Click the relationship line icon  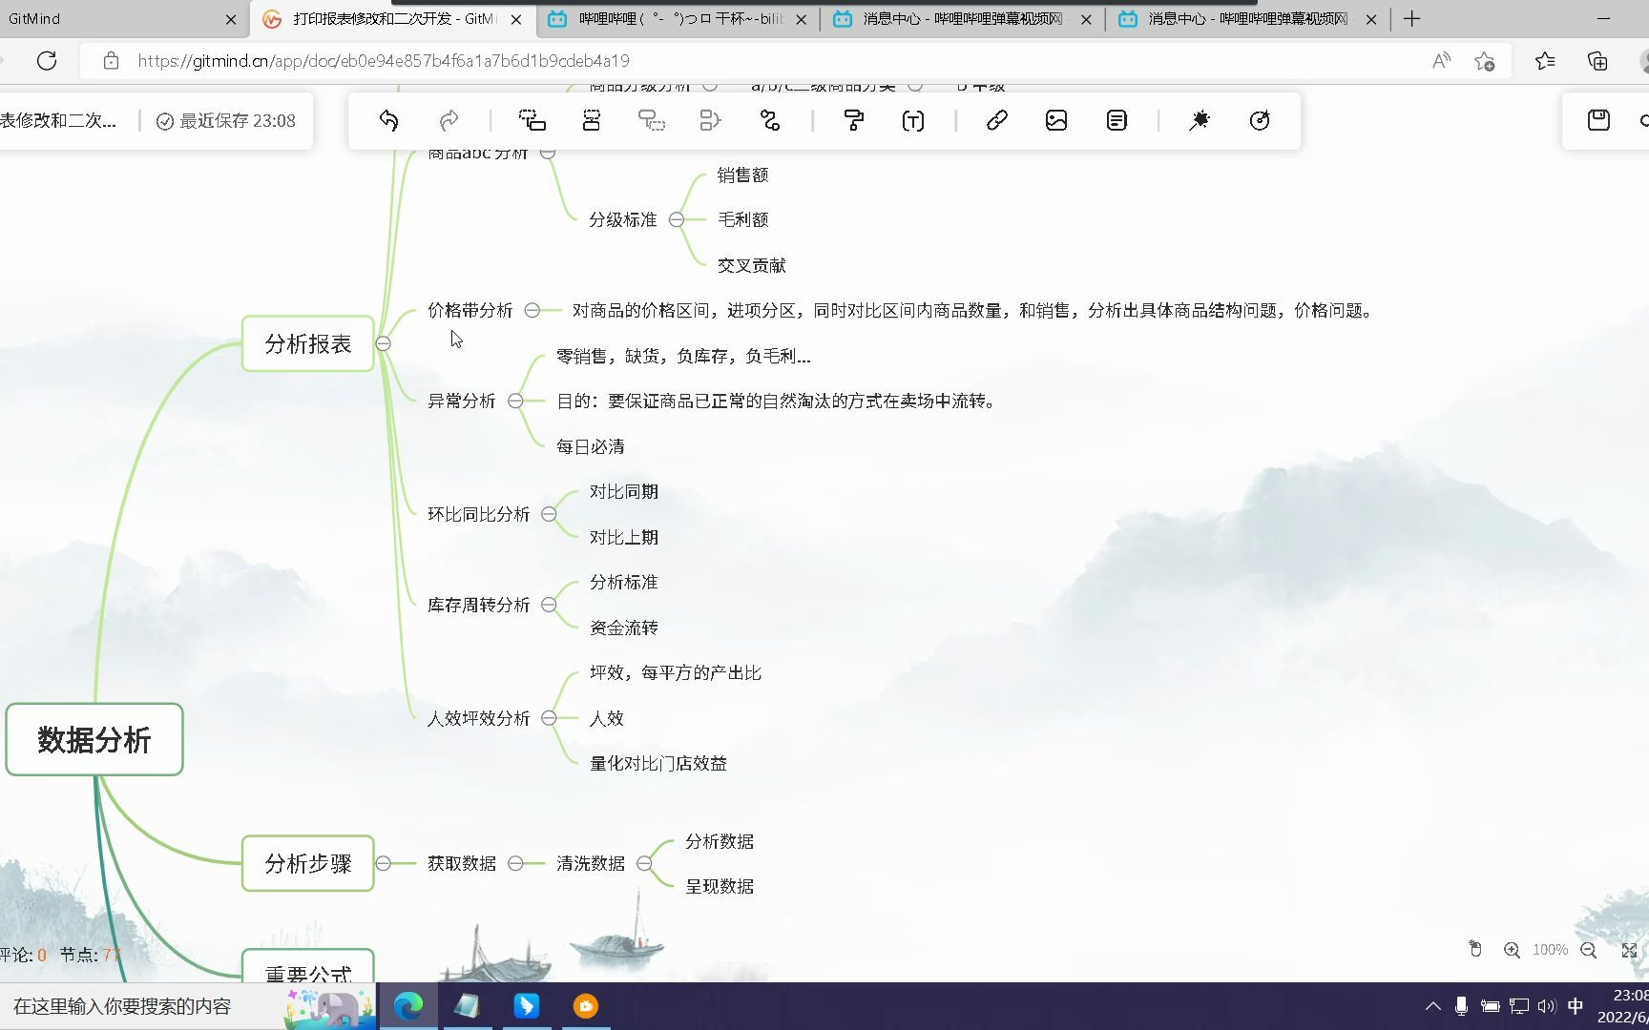point(769,120)
